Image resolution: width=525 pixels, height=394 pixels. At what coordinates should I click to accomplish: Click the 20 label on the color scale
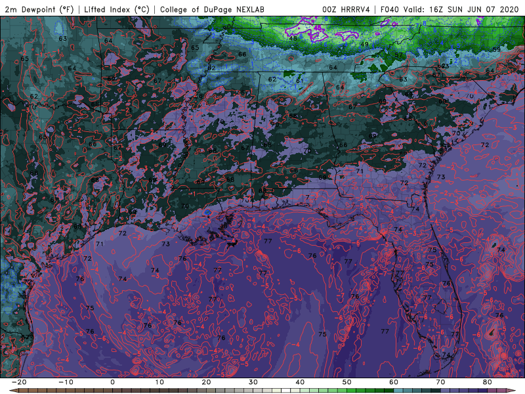coord(206,382)
